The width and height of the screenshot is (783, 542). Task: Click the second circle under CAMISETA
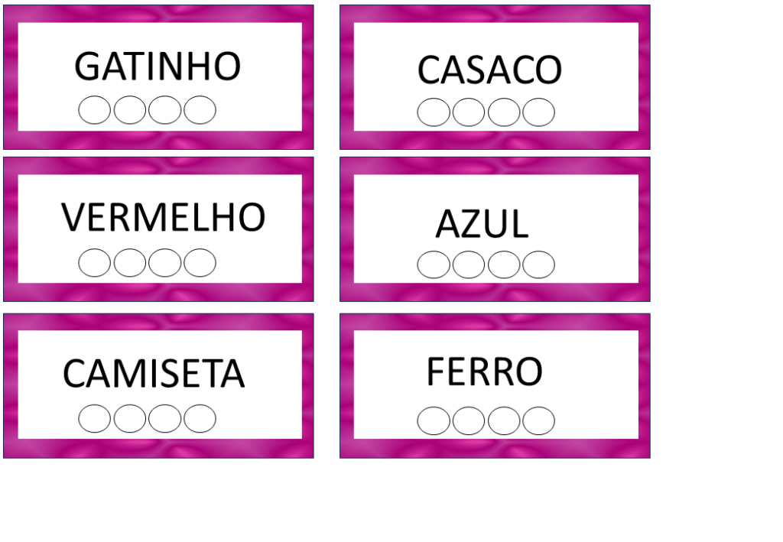coord(130,418)
